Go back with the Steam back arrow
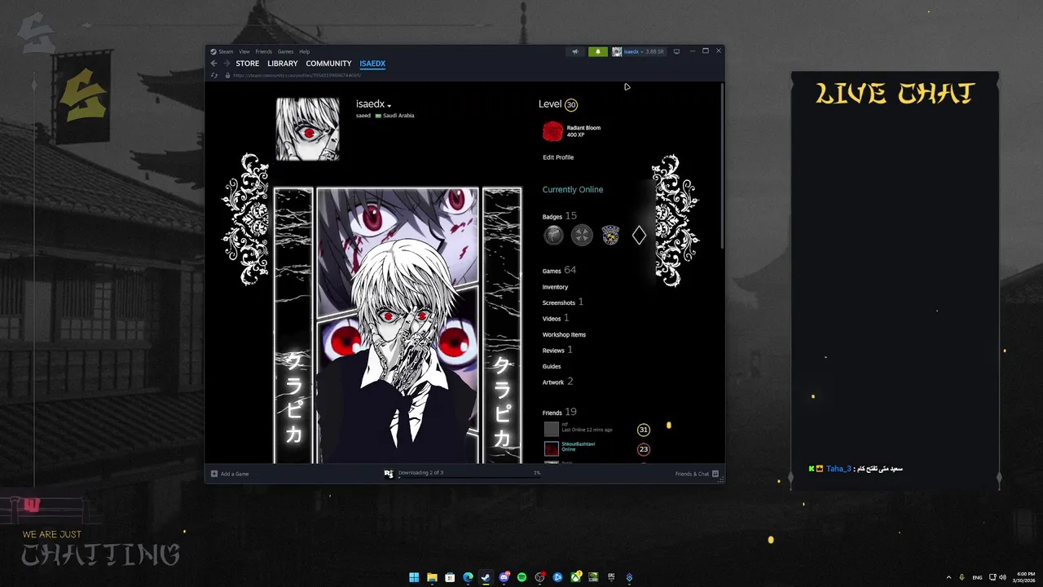The width and height of the screenshot is (1043, 587). [x=214, y=64]
